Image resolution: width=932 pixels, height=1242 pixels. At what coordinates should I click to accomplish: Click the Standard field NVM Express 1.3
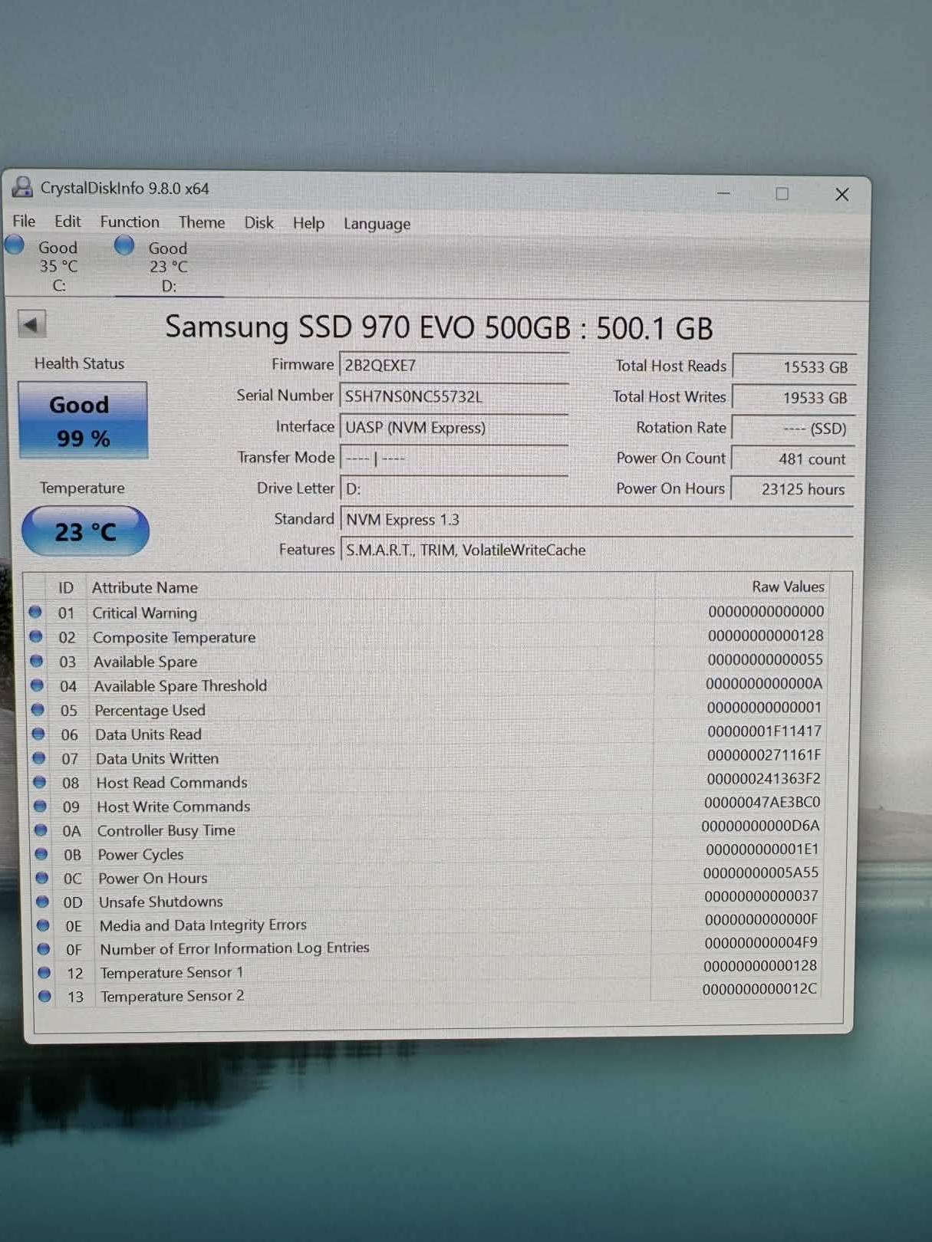pyautogui.click(x=597, y=520)
